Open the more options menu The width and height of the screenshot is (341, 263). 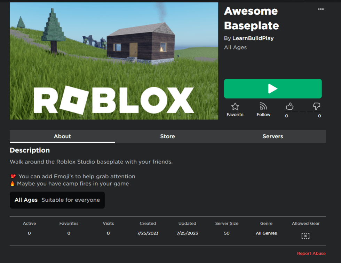[x=320, y=9]
